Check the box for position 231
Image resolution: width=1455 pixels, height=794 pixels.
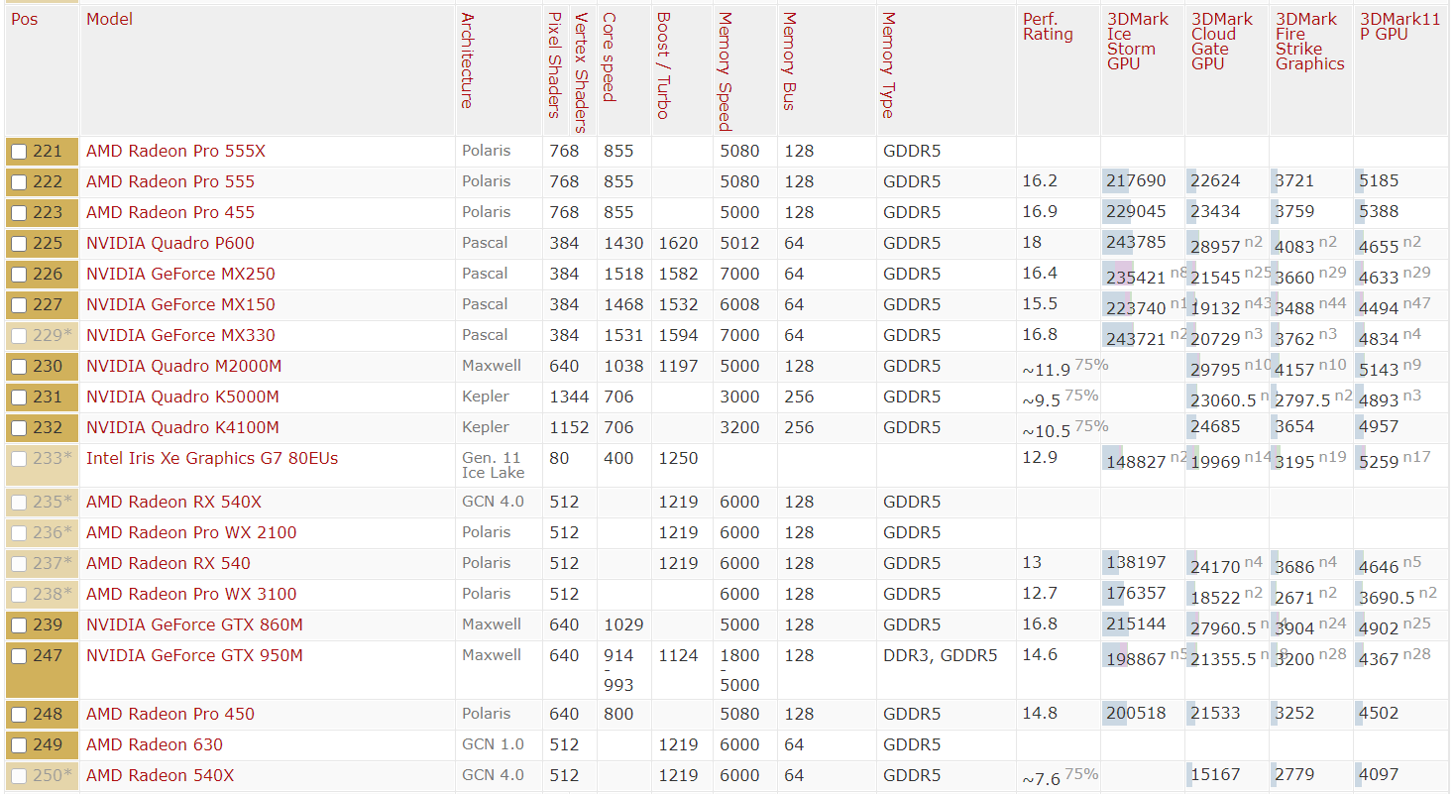pos(19,397)
